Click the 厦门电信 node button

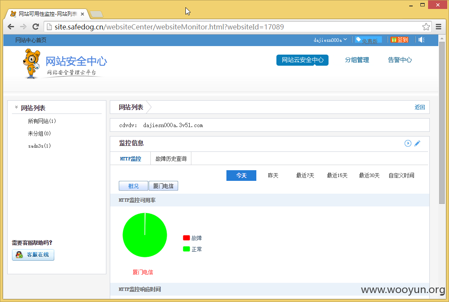[163, 186]
